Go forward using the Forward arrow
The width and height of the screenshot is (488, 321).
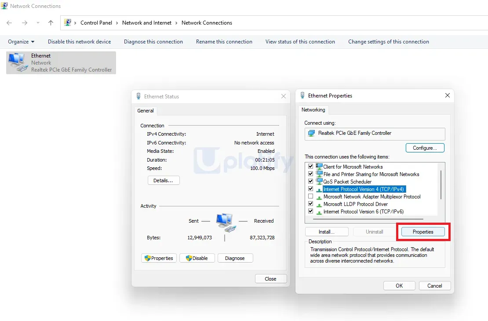pyautogui.click(x=25, y=23)
